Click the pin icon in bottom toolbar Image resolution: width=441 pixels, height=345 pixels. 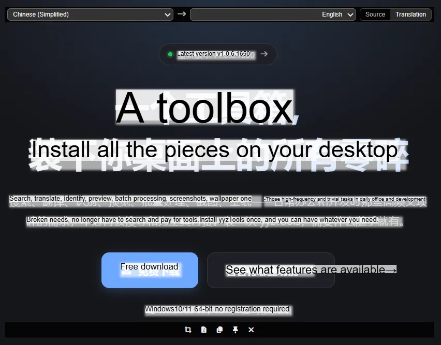coord(236,329)
